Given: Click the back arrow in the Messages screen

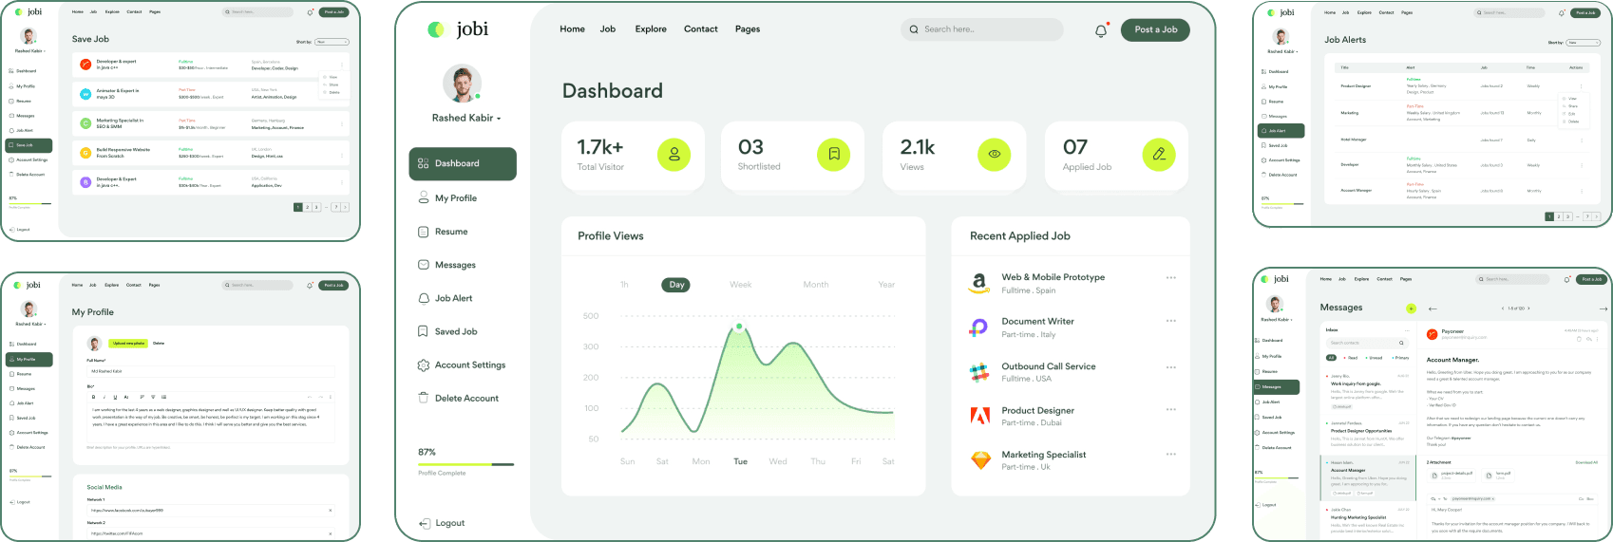Looking at the screenshot, I should point(1433,308).
